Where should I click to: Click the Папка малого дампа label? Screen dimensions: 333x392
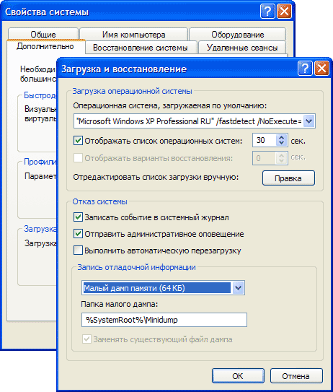tap(120, 304)
